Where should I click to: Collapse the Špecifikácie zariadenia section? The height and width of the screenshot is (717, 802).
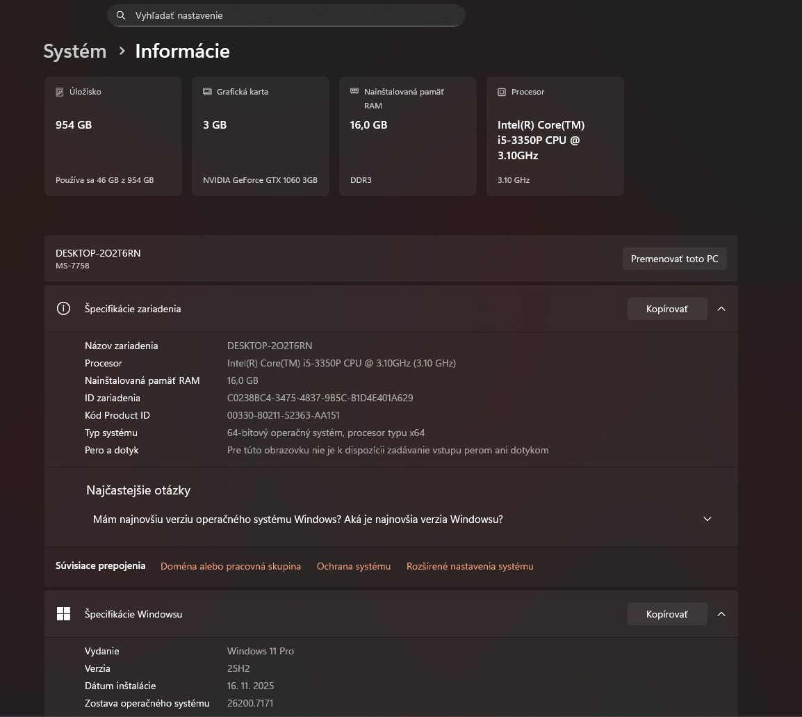(721, 308)
